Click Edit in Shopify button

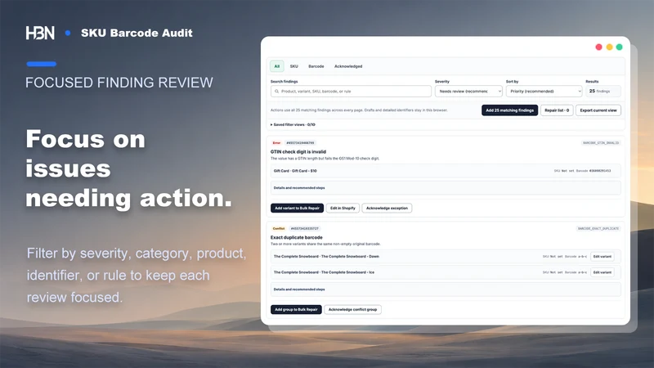[343, 208]
